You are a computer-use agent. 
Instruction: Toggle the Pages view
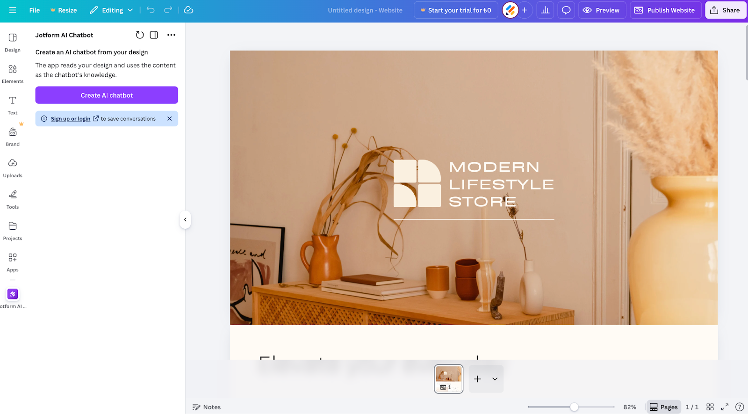tap(663, 407)
